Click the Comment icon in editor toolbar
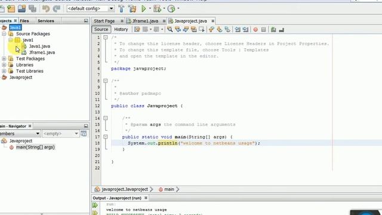This screenshot has height=215, width=382. 273,29
